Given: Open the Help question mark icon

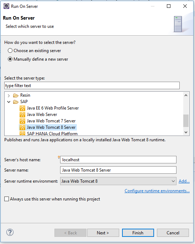Looking at the screenshot, I should coord(10,232).
